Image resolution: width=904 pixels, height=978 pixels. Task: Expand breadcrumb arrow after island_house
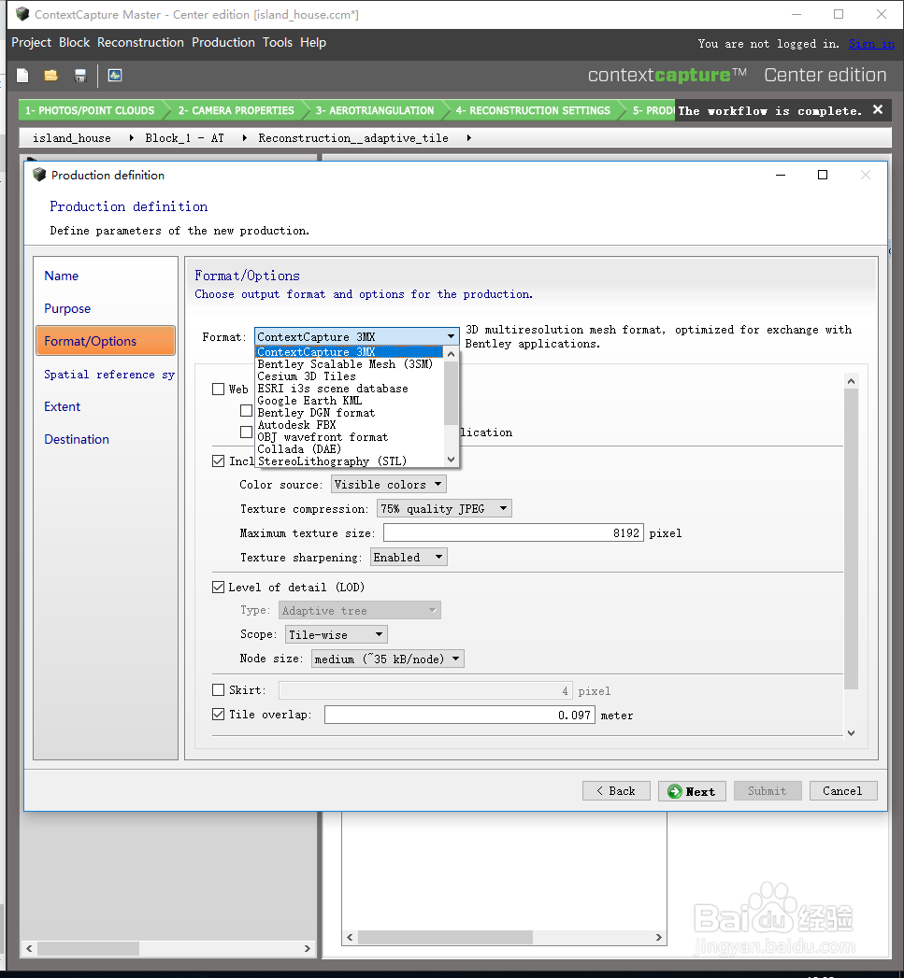coord(132,138)
